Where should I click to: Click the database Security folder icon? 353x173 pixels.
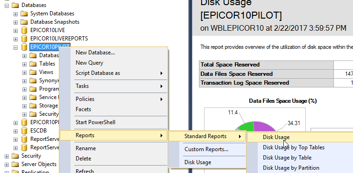click(x=33, y=114)
